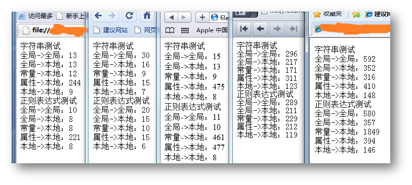Viewport: 412px width, 185px height.
Task: Click the 属性->本地：477 result line
Action: 194,147
